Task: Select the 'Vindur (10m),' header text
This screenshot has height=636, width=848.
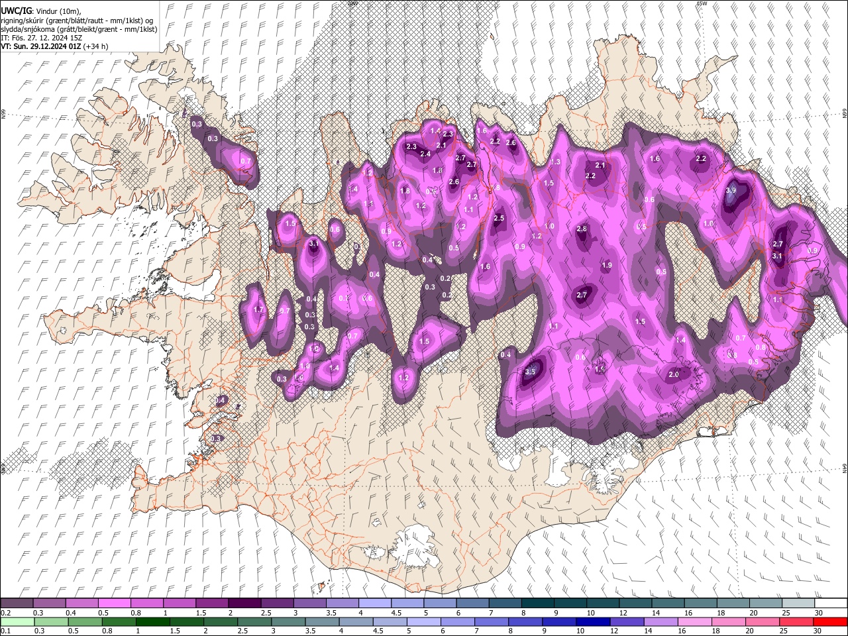Action: point(58,11)
